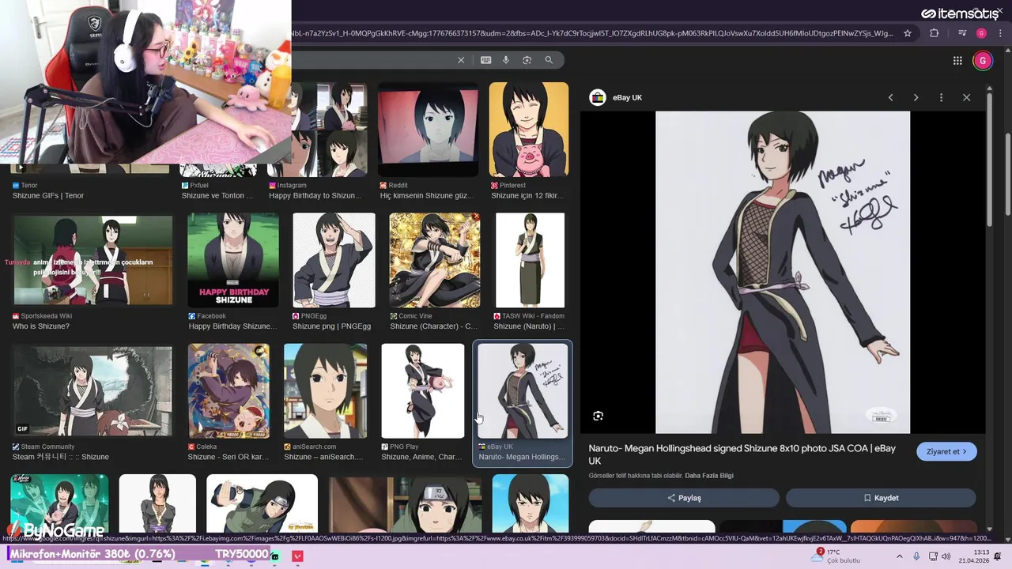The width and height of the screenshot is (1012, 569).
Task: Open the PNG Play Shizune thumbnail
Action: click(x=423, y=390)
